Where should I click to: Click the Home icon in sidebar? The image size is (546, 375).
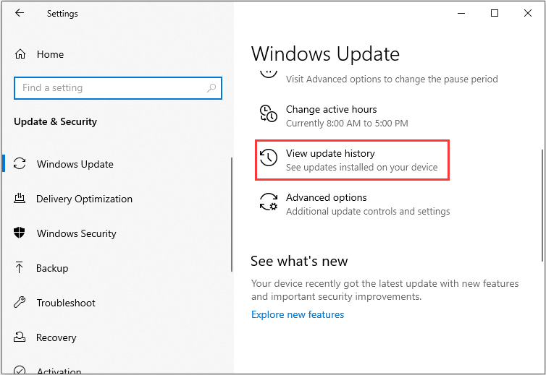20,54
